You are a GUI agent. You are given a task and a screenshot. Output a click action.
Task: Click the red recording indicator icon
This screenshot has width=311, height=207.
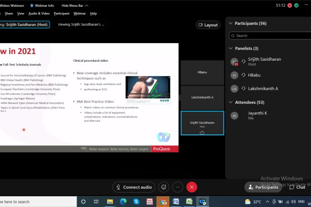point(289,6)
